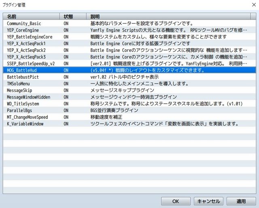Click the OK button
The width and height of the screenshot is (259, 208).
pos(176,201)
